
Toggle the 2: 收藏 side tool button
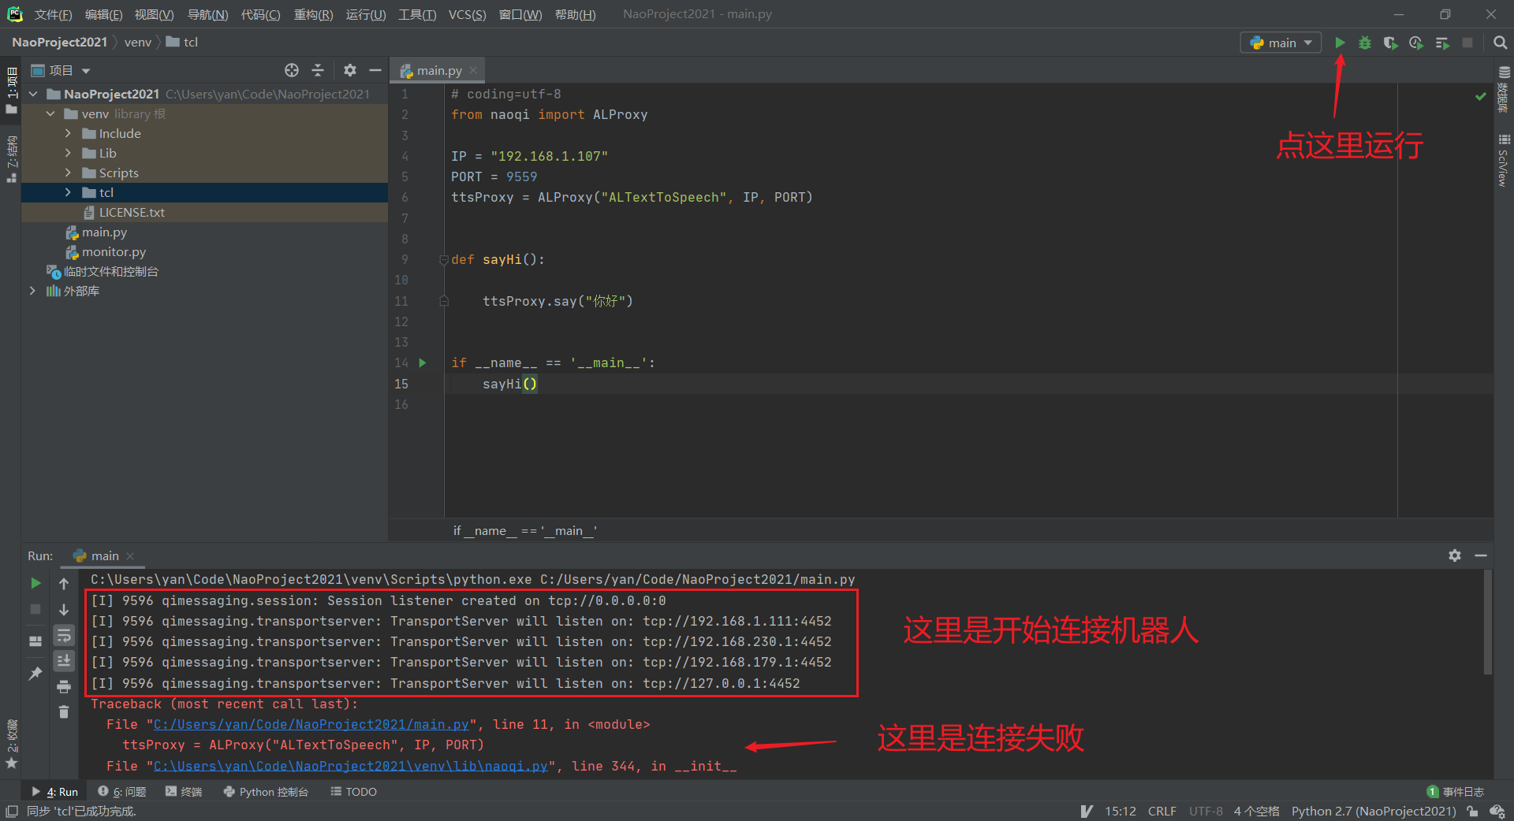pyautogui.click(x=11, y=743)
